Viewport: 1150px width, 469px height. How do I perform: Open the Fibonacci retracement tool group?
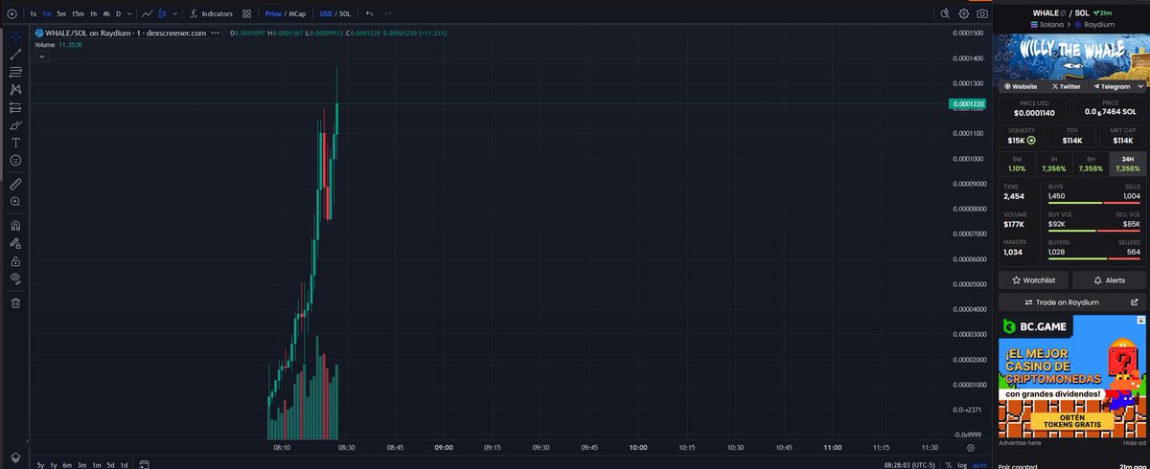coord(15,72)
